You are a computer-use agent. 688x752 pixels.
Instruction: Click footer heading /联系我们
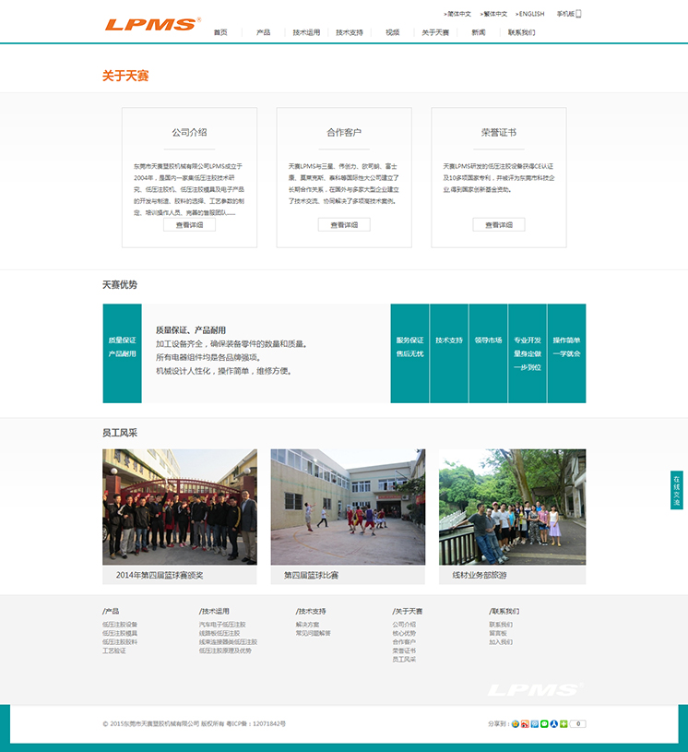point(504,611)
